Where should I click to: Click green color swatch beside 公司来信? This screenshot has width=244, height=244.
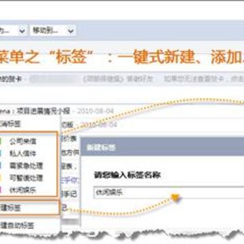[1, 142]
